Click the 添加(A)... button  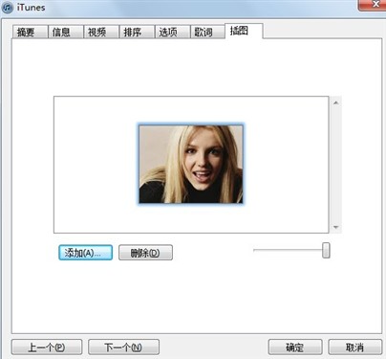pos(85,253)
